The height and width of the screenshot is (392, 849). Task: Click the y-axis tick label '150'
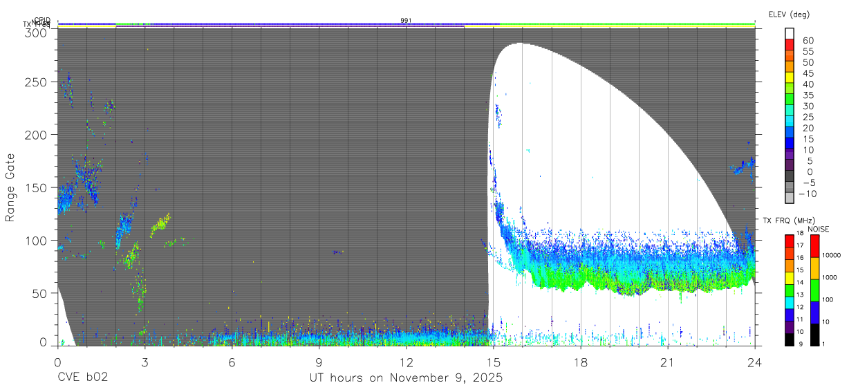tap(37, 187)
